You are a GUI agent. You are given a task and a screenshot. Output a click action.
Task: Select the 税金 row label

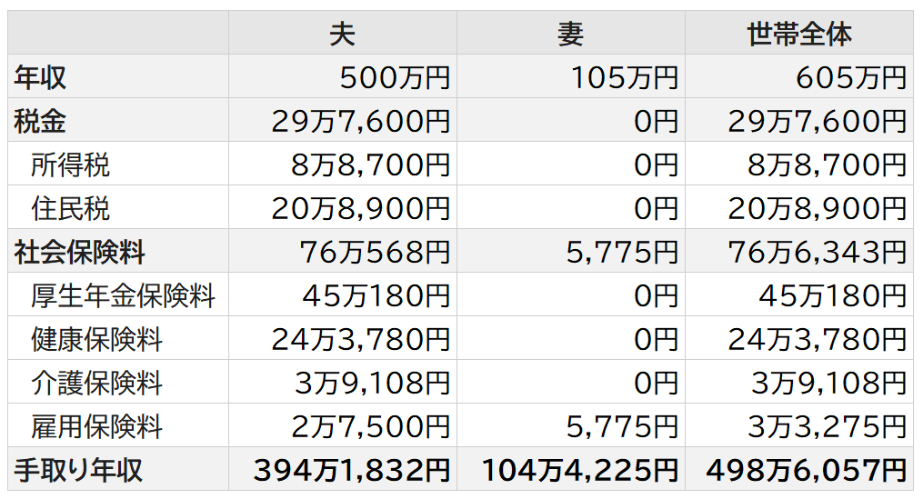point(40,121)
